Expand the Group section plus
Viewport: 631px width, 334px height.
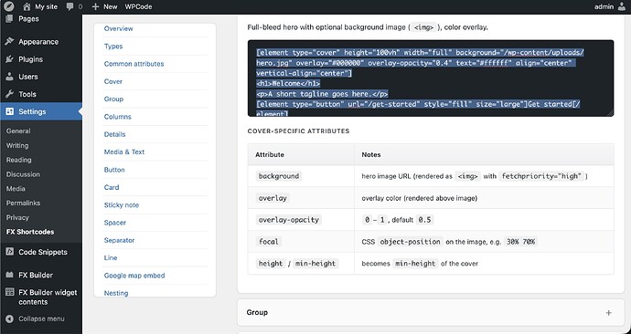pyautogui.click(x=608, y=313)
